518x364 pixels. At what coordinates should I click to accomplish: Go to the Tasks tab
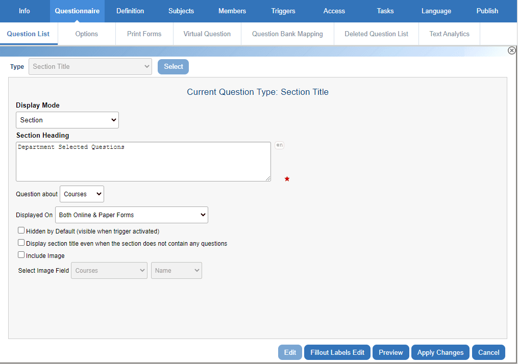point(385,11)
